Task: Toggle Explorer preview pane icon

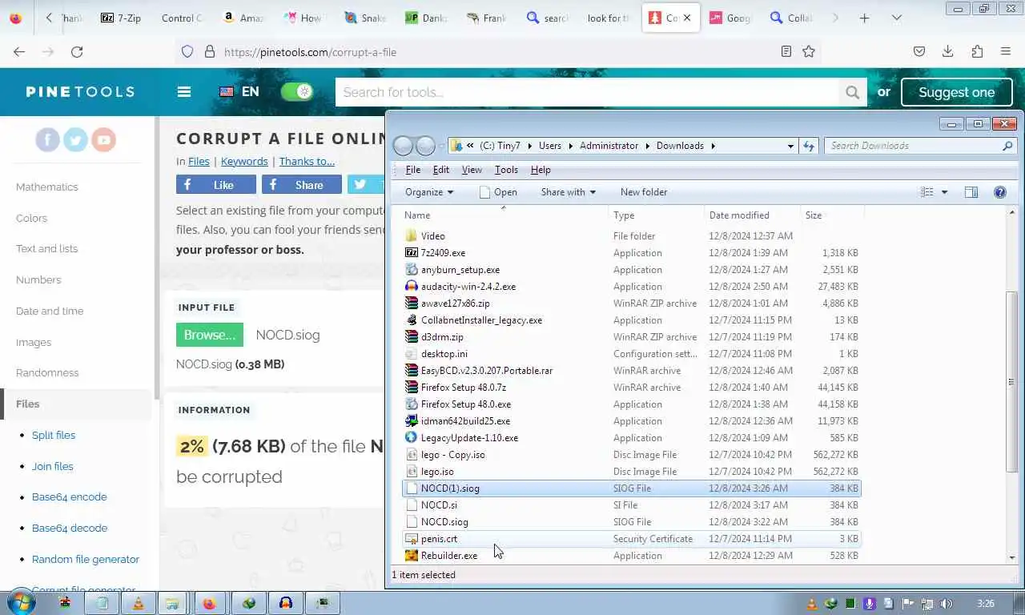Action: [971, 192]
